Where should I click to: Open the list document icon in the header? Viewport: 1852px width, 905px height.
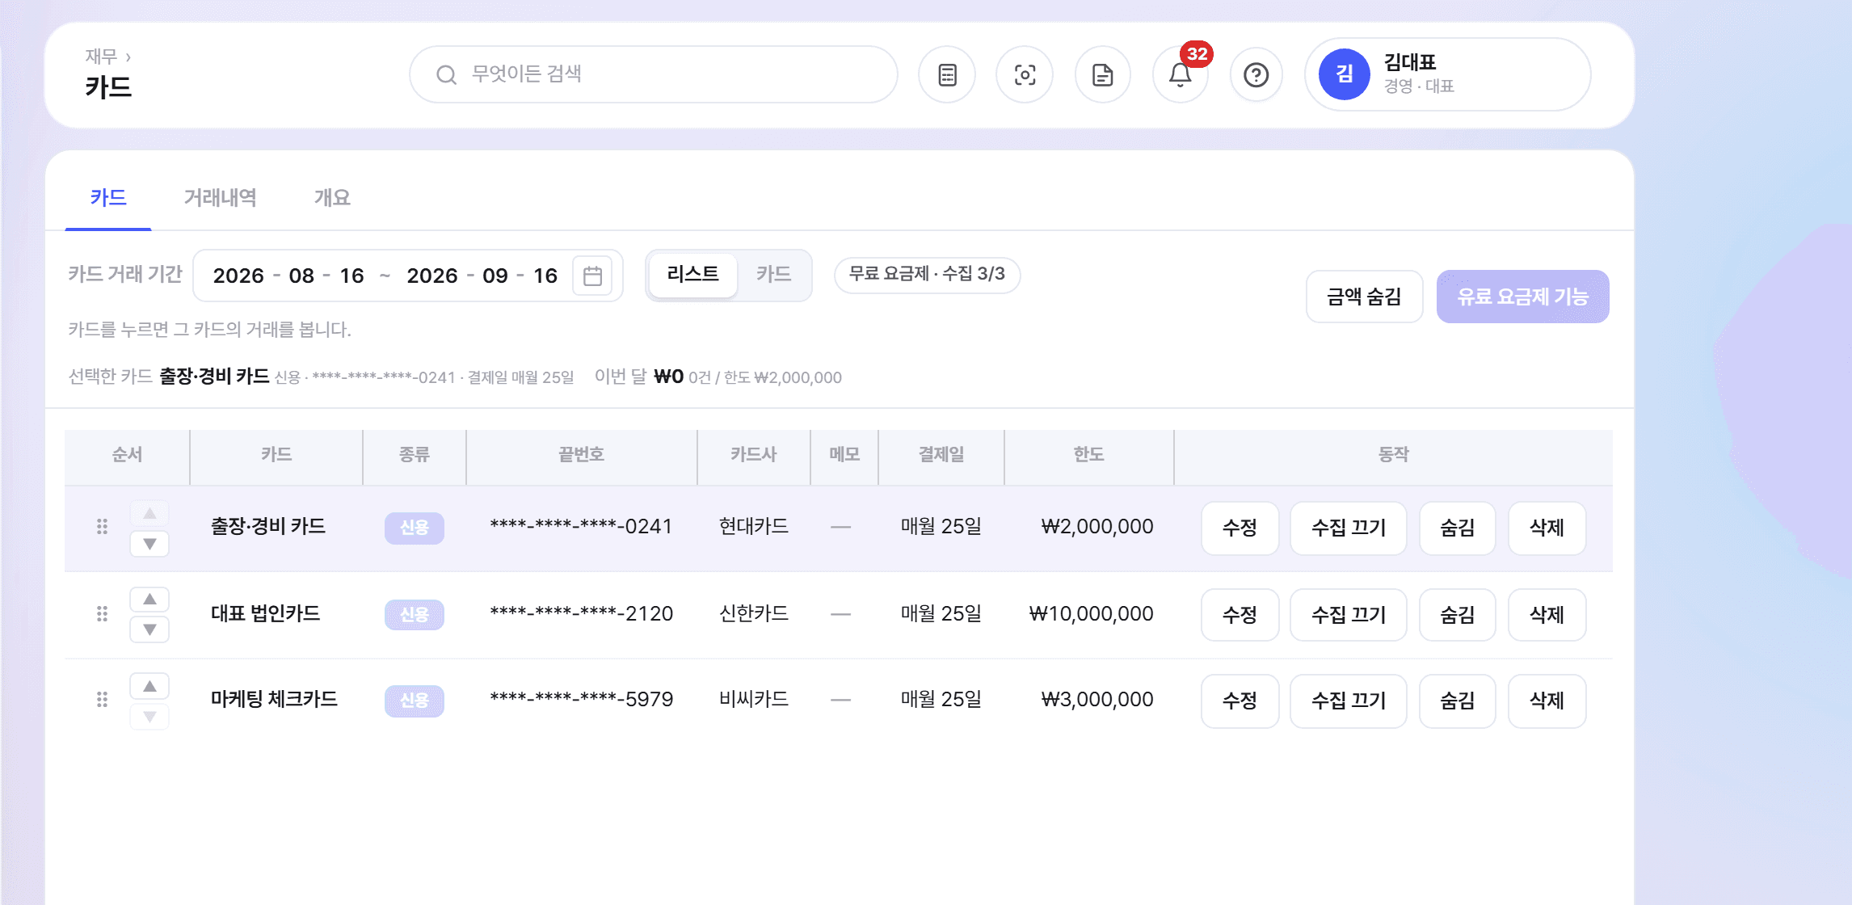(947, 75)
